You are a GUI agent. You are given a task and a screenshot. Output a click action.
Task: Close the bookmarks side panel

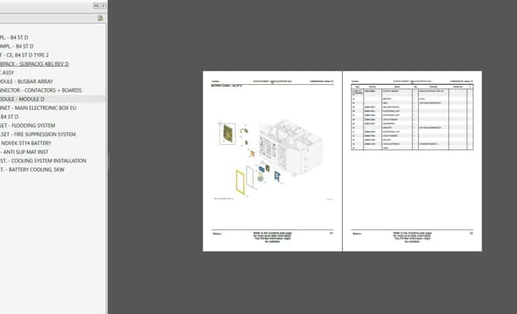pos(103,6)
